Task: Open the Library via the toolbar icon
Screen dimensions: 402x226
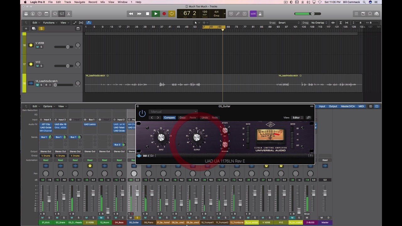Action: coord(26,14)
